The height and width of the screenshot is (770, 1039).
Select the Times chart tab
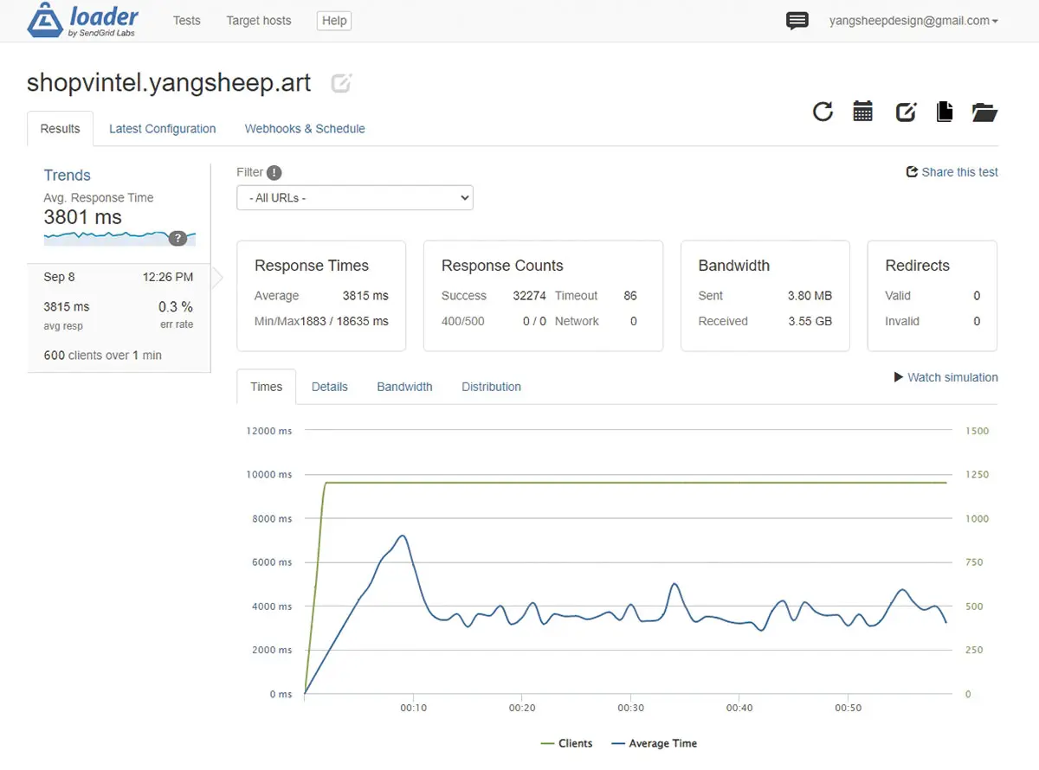click(x=267, y=387)
